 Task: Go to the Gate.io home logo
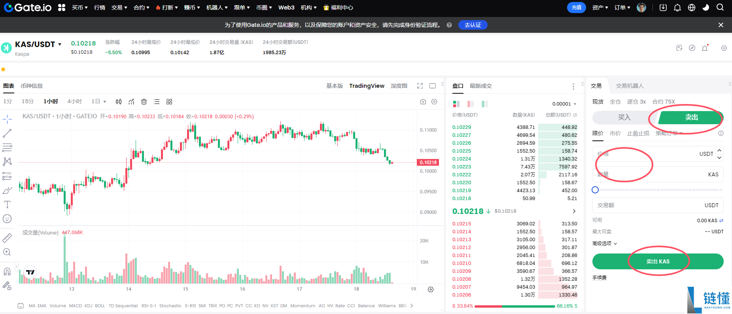click(x=28, y=8)
